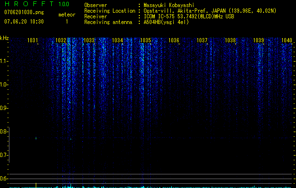296x188 pixels.
Task: Click time marker 1039
Action: [258, 40]
